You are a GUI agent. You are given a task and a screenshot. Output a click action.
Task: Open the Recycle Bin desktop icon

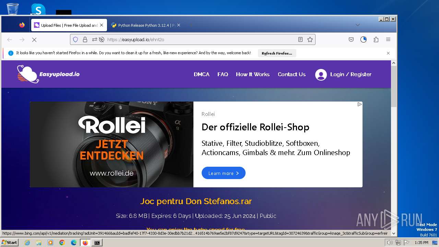(13, 9)
